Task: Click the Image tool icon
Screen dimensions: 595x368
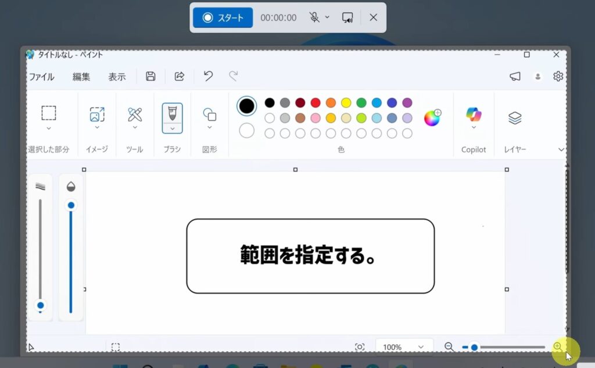Action: [x=96, y=113]
